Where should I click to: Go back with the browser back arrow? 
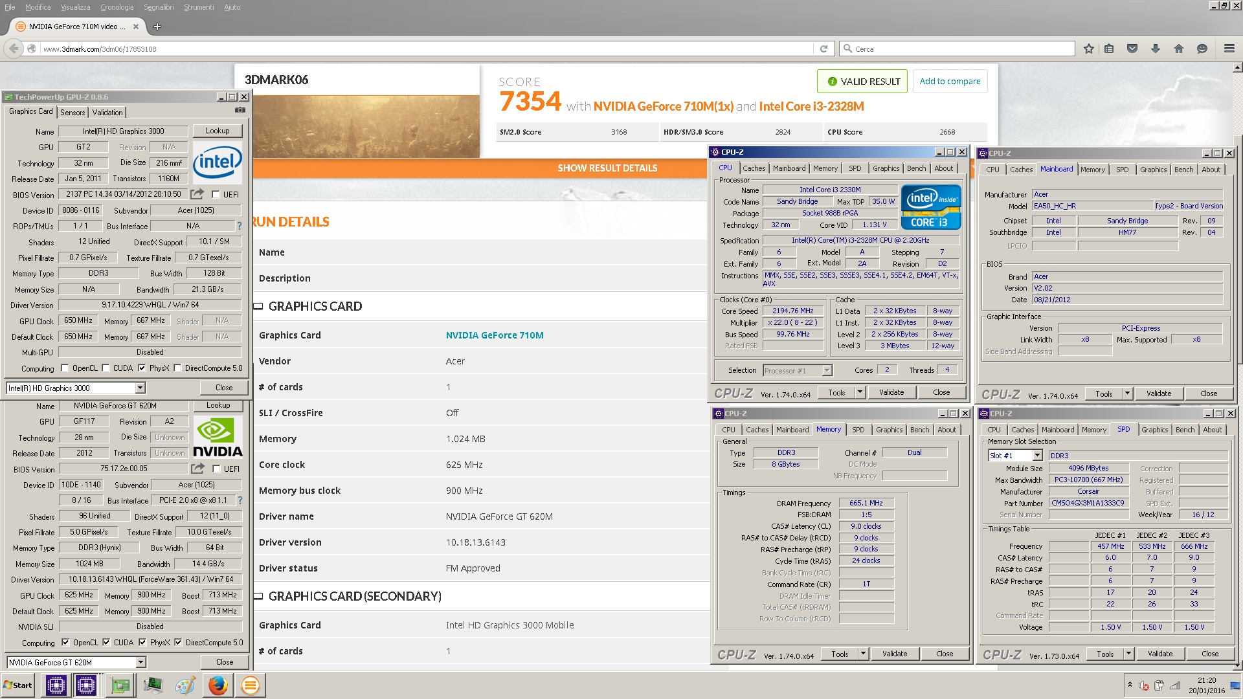point(14,49)
